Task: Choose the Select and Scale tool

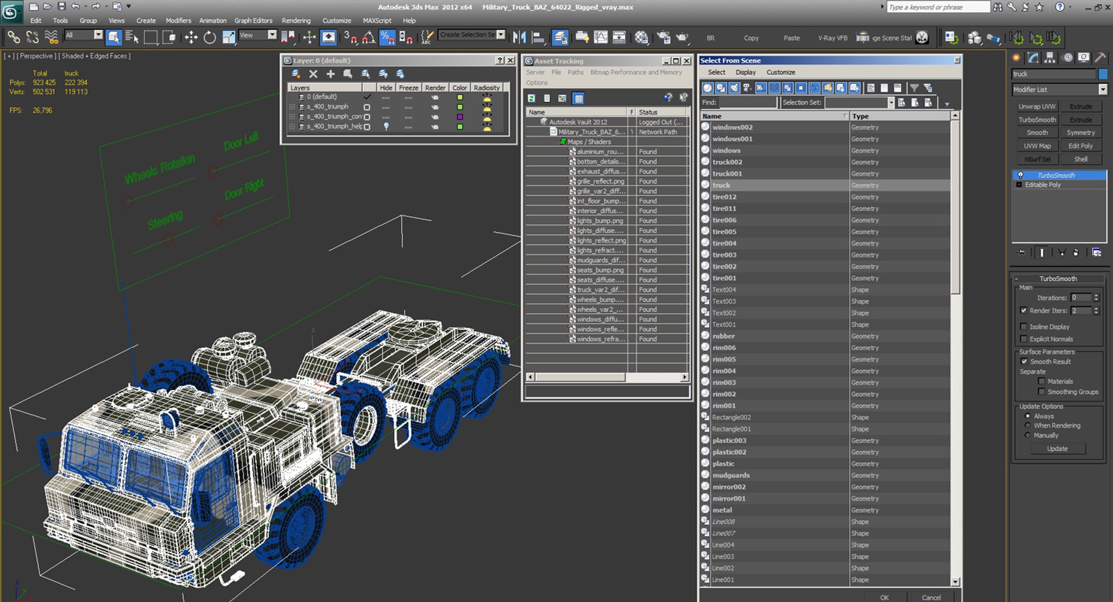Action: pos(228,38)
